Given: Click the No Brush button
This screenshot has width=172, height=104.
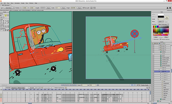Looking at the screenshot, I should (167, 18).
